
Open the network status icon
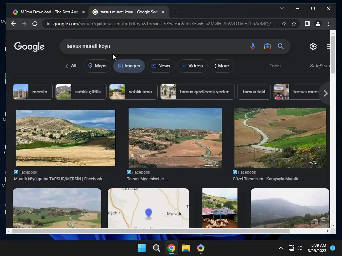tap(291, 248)
